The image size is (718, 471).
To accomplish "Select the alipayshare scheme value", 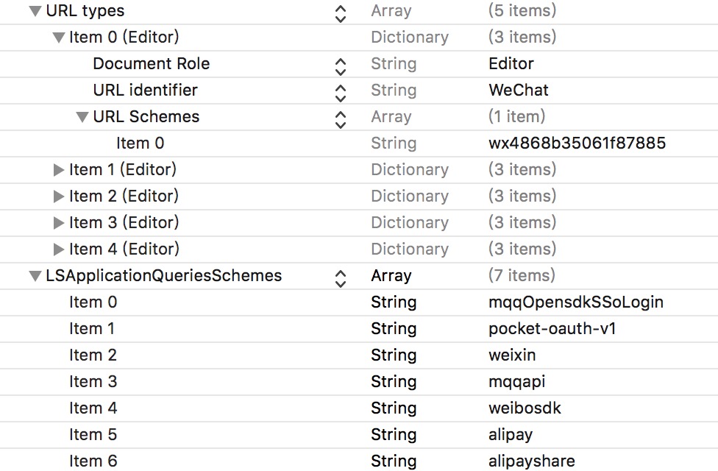I will coord(532,461).
